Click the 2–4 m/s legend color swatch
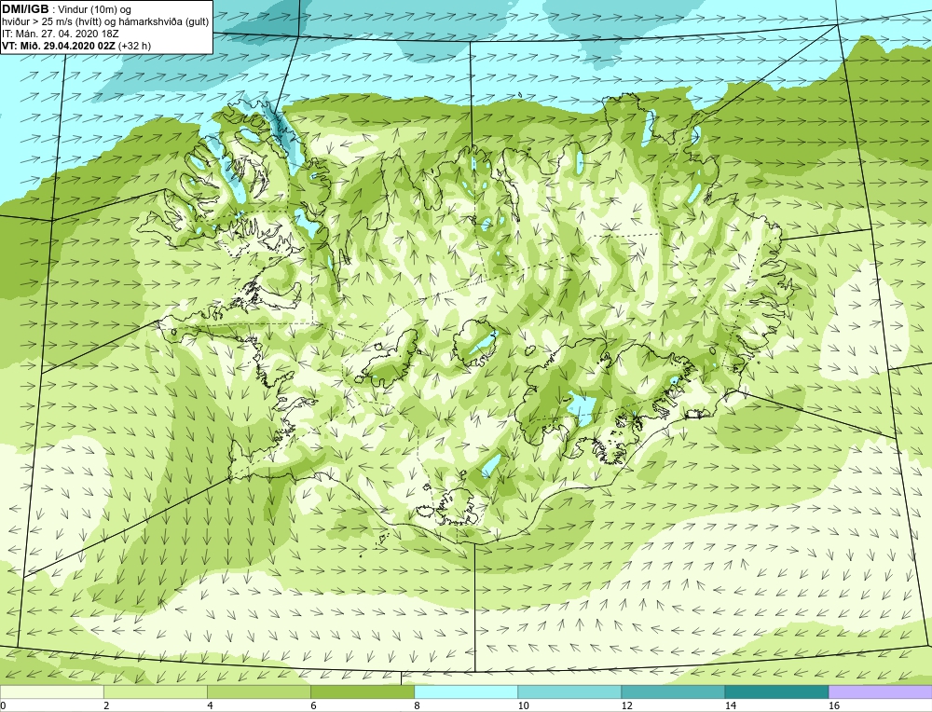Screen dimensions: 932x712 click(x=155, y=691)
